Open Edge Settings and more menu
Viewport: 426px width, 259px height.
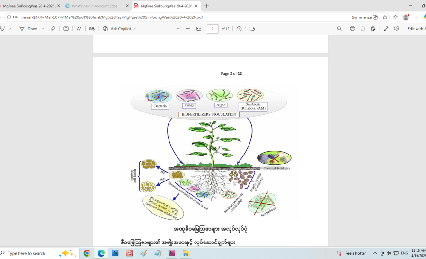416,17
